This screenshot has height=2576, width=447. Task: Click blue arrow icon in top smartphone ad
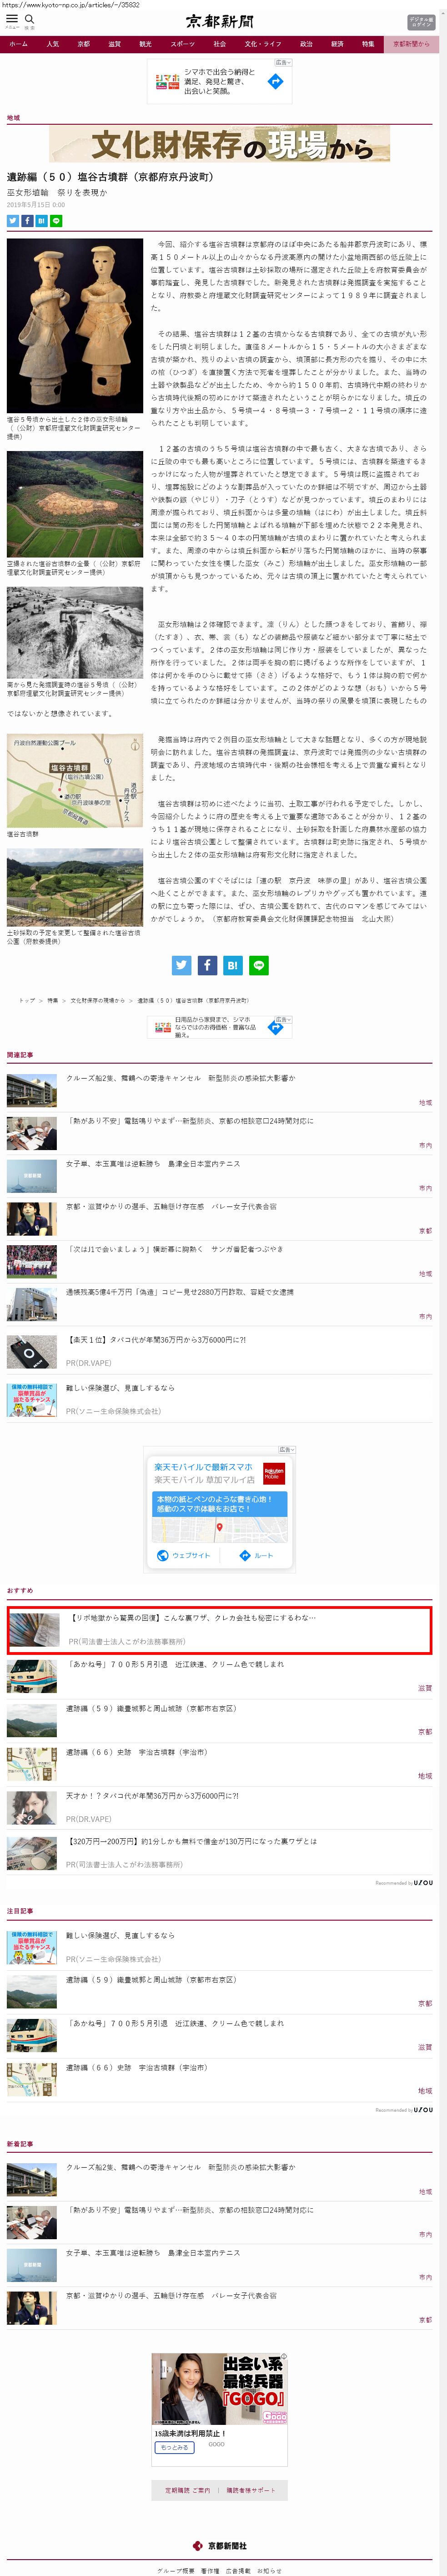[x=275, y=82]
